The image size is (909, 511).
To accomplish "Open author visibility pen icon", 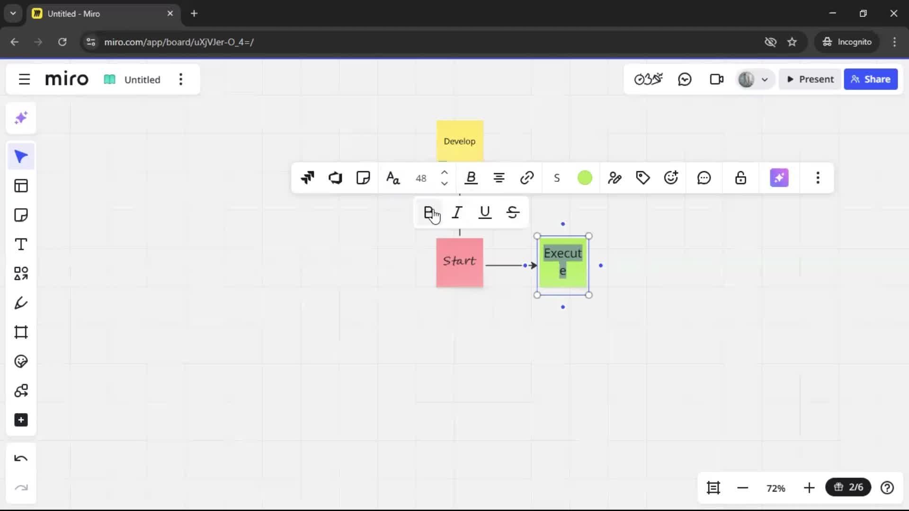I will pyautogui.click(x=615, y=178).
